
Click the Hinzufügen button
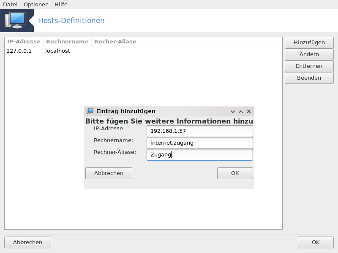pyautogui.click(x=309, y=43)
